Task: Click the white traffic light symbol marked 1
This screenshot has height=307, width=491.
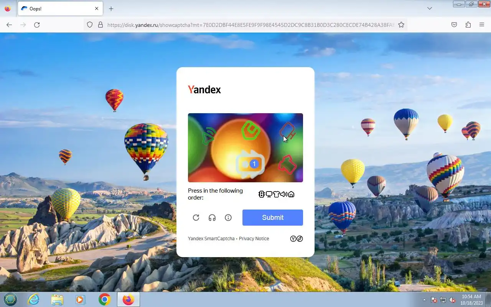Action: point(250,164)
